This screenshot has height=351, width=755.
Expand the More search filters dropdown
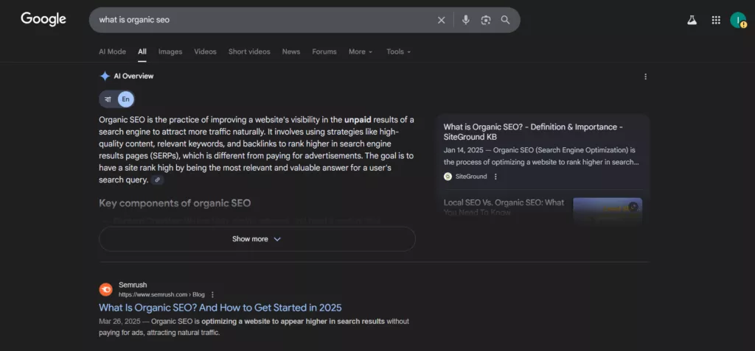361,52
